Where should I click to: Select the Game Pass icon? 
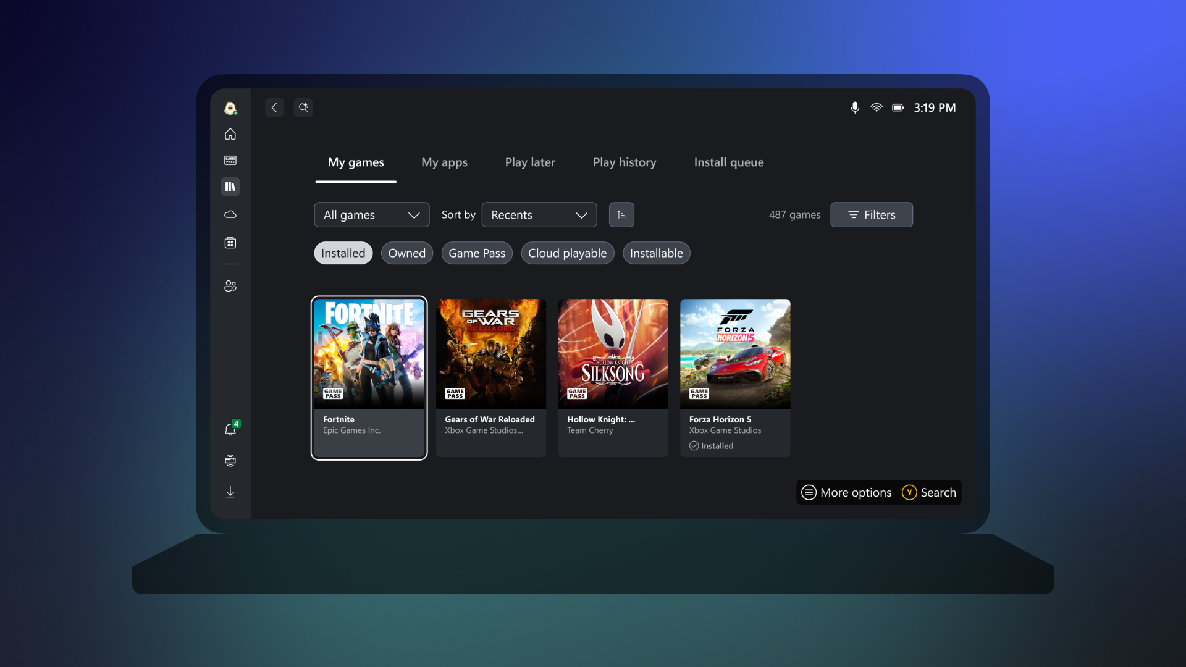pyautogui.click(x=230, y=160)
